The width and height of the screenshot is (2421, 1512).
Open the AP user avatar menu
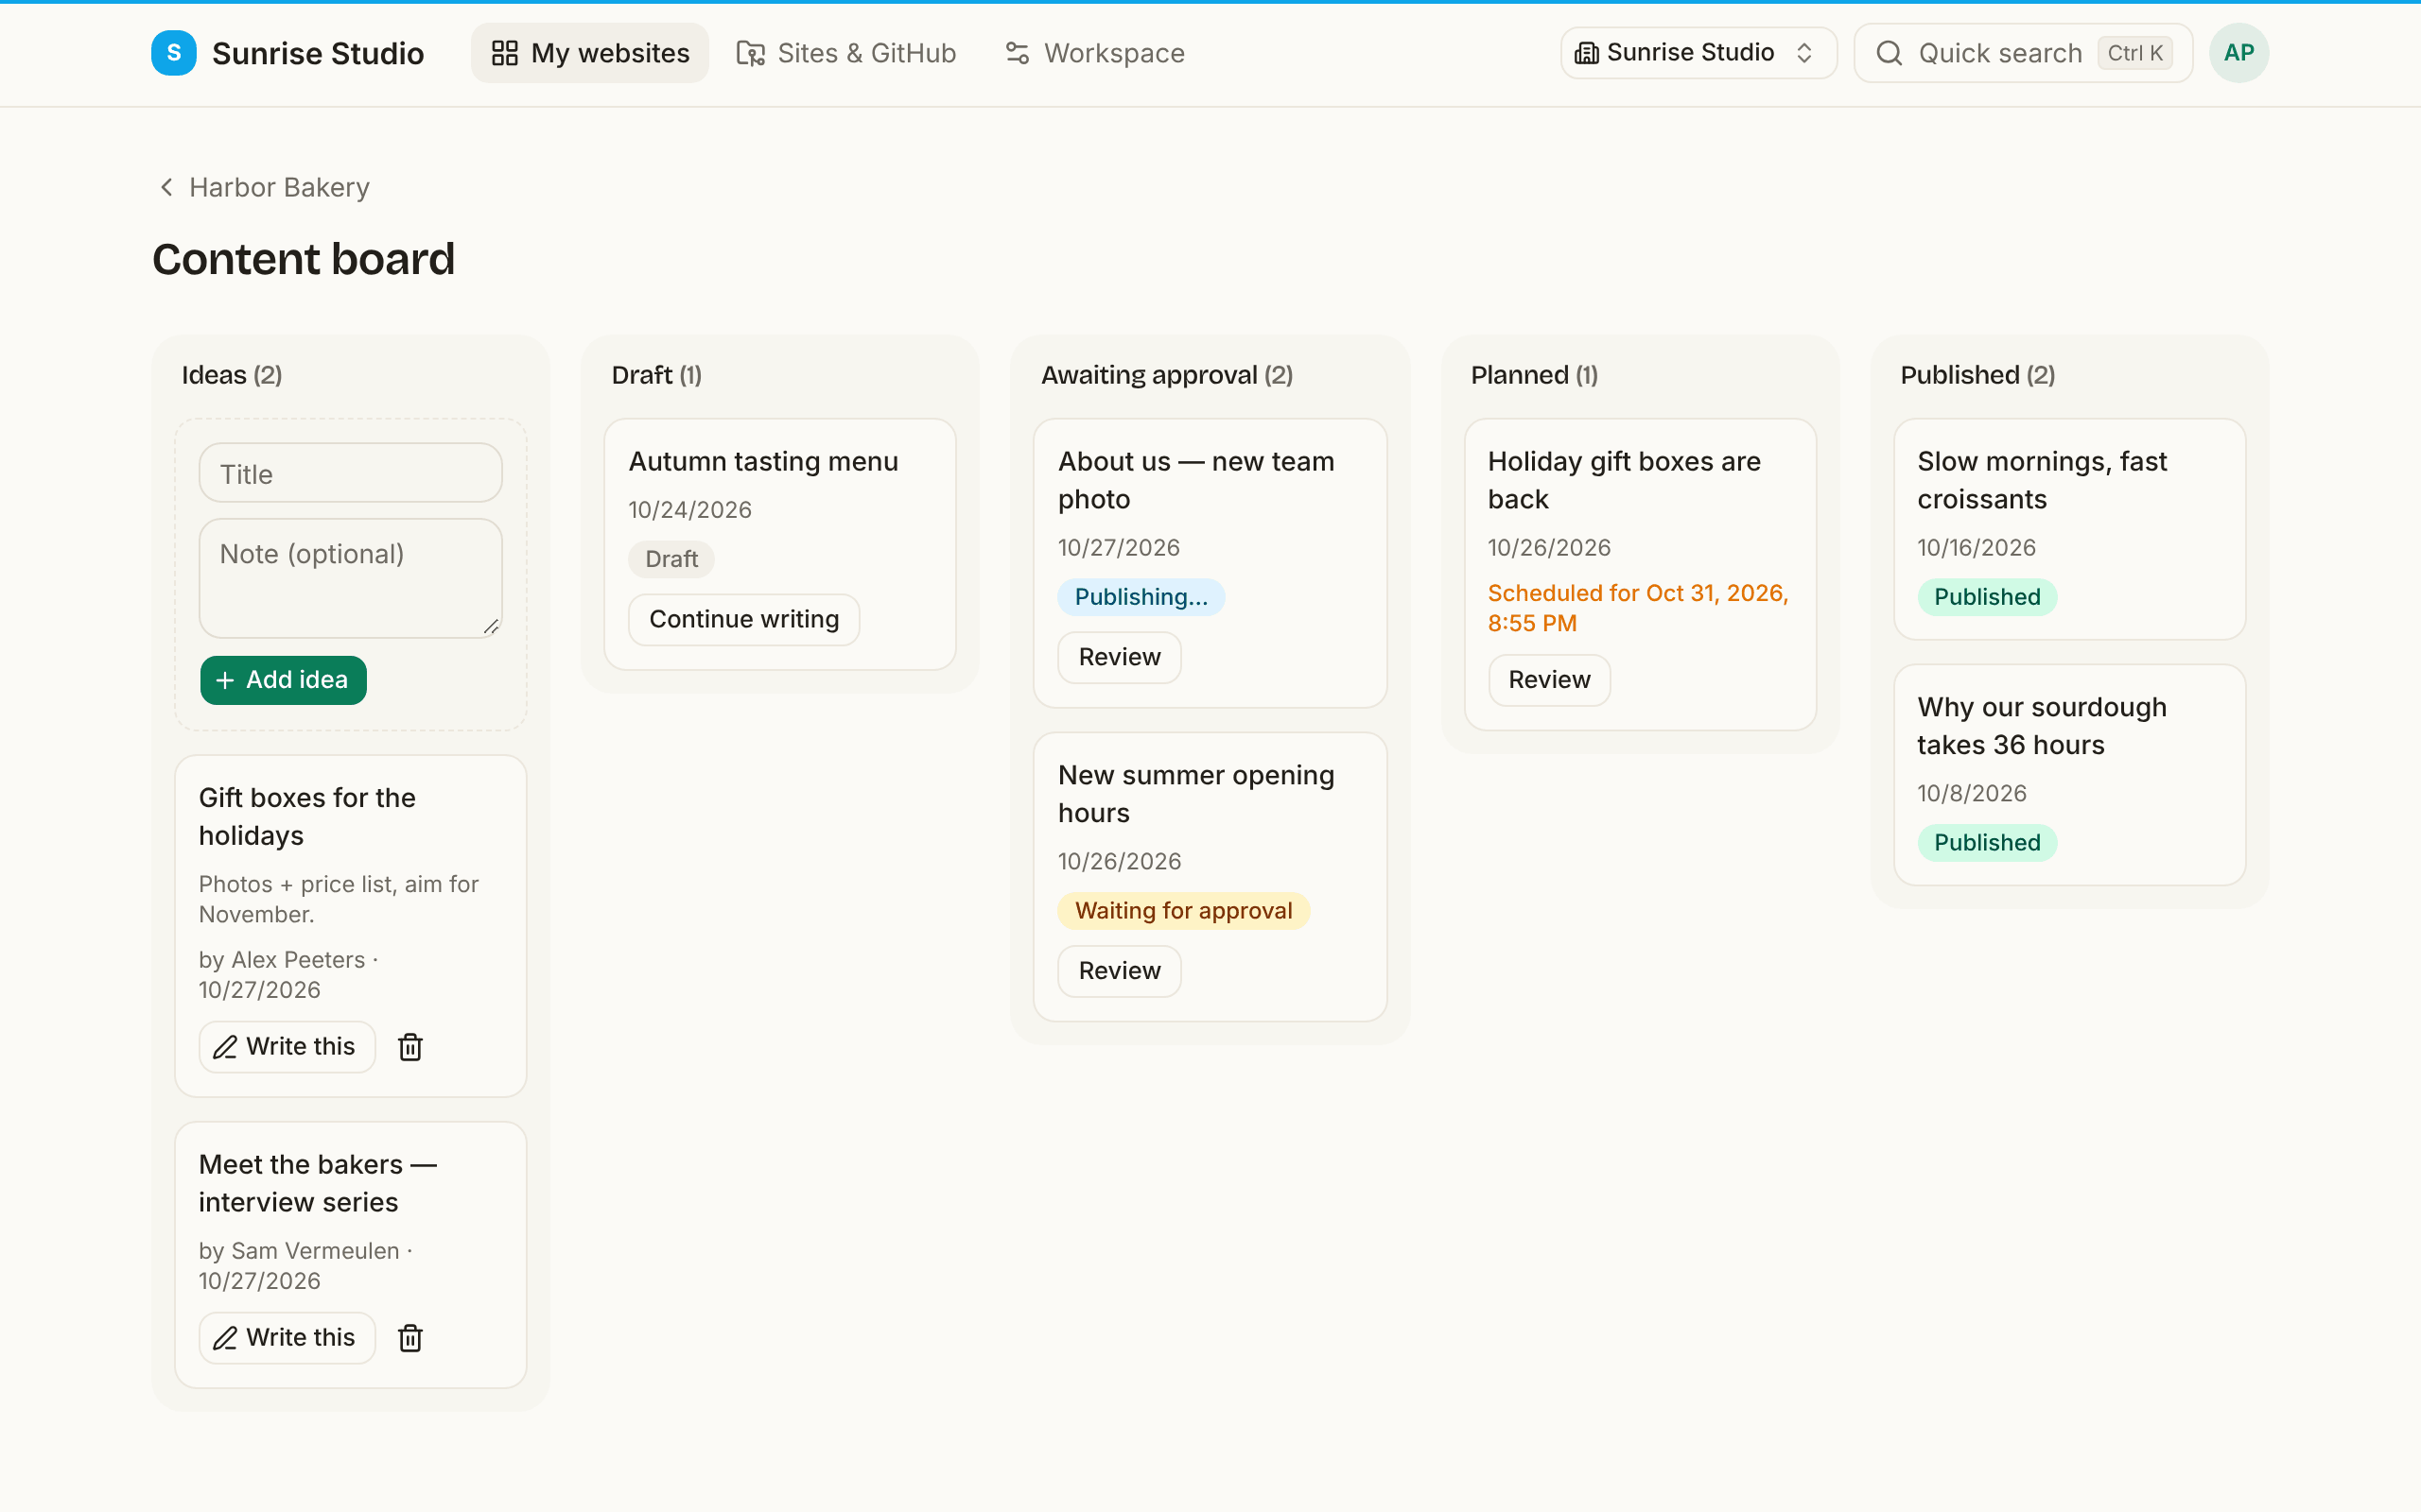tap(2238, 53)
